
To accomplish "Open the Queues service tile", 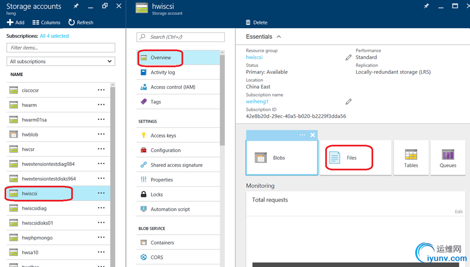I will pos(448,158).
